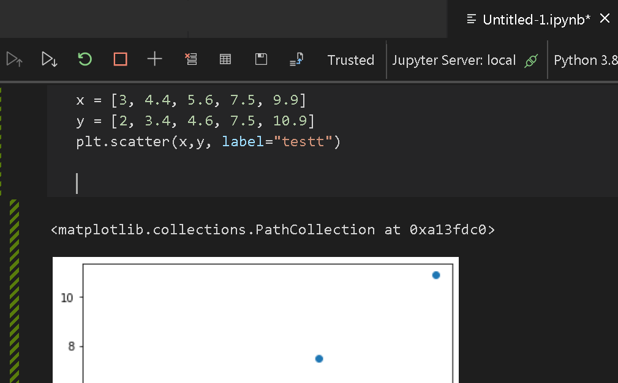Restart the Jupyter kernel
The height and width of the screenshot is (383, 618).
[85, 59]
